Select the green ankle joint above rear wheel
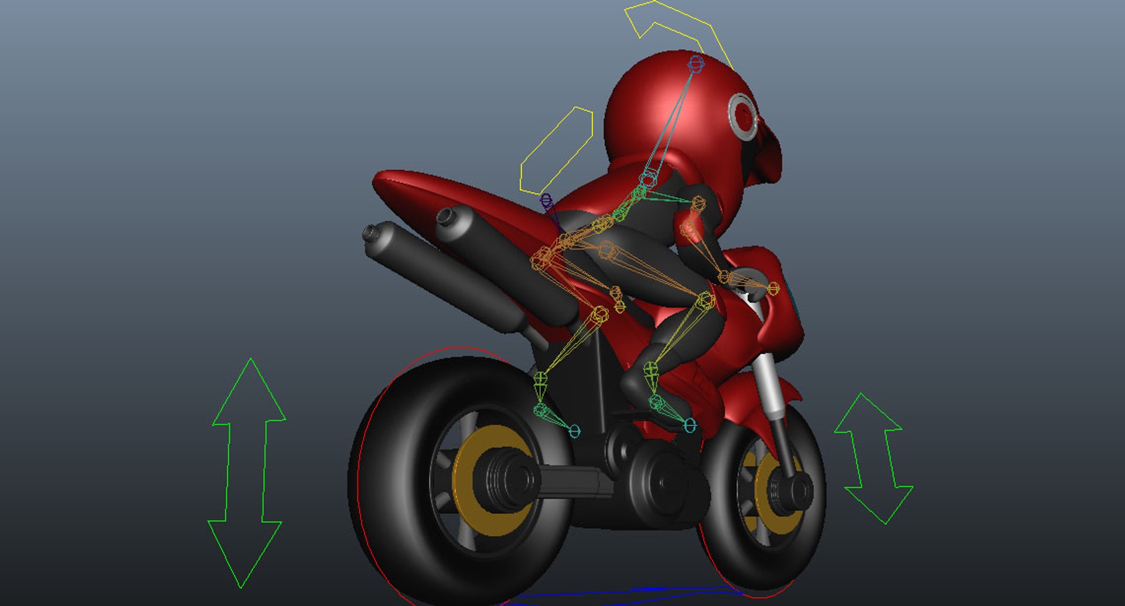1125x606 pixels. [540, 379]
